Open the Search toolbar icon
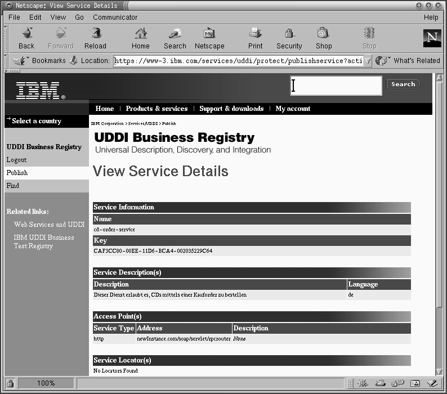Viewport: 447px width, 394px height. (175, 33)
